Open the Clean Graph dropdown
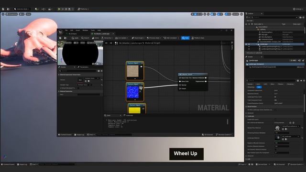Screen dimensions: 306x172 pyautogui.click(x=138, y=38)
